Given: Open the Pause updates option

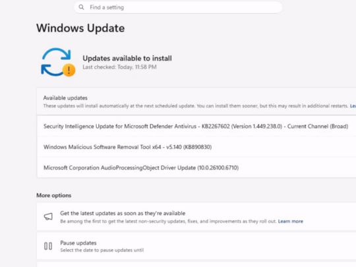Looking at the screenshot, I should coord(196,246).
